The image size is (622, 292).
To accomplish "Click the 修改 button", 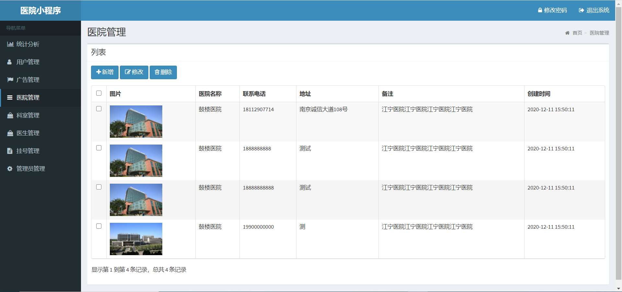I will click(x=134, y=72).
